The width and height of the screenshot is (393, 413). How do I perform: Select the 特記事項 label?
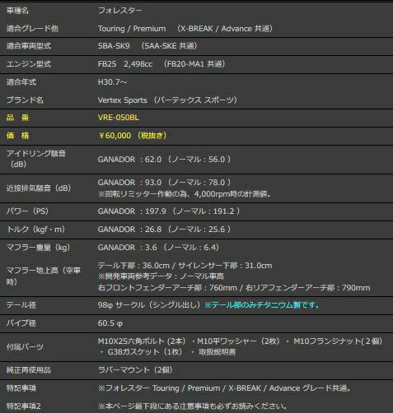click(x=21, y=388)
